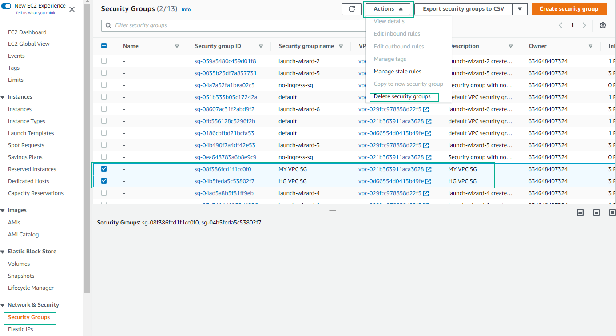Viewport: 616px width, 336px height.
Task: Click external link icon in MY VPC SG row
Action: tap(429, 169)
